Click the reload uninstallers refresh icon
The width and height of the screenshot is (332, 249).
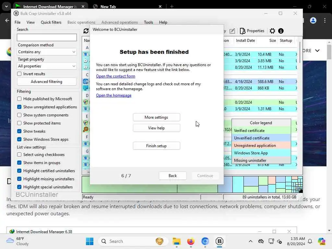(x=86, y=31)
